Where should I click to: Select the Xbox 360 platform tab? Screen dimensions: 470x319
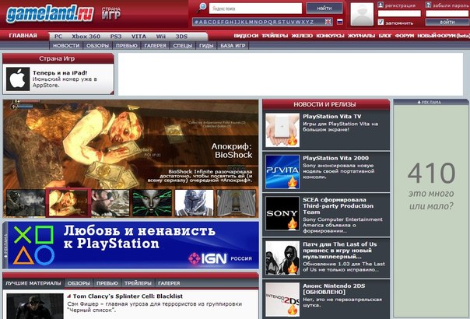(x=86, y=37)
